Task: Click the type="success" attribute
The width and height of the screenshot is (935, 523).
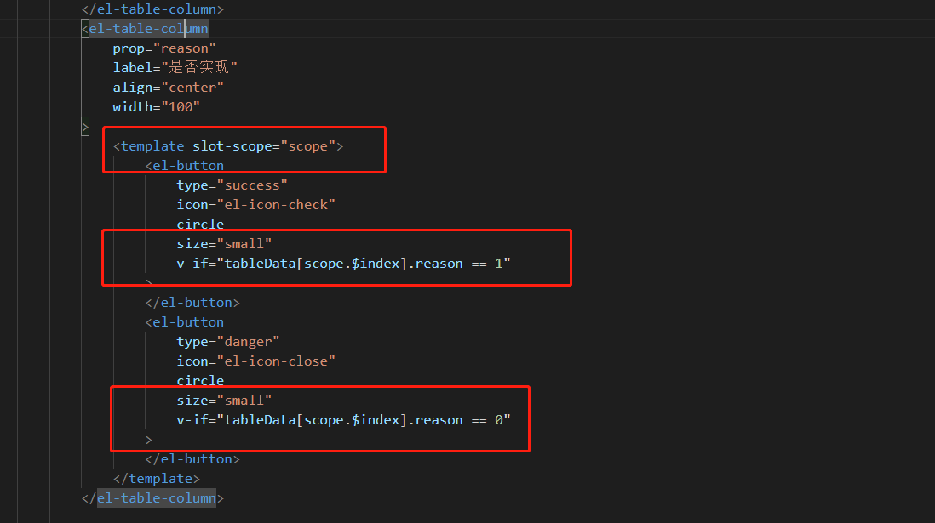Action: [232, 185]
